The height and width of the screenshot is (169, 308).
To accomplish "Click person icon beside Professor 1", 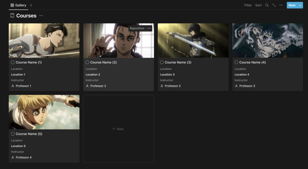I will [x=13, y=86].
